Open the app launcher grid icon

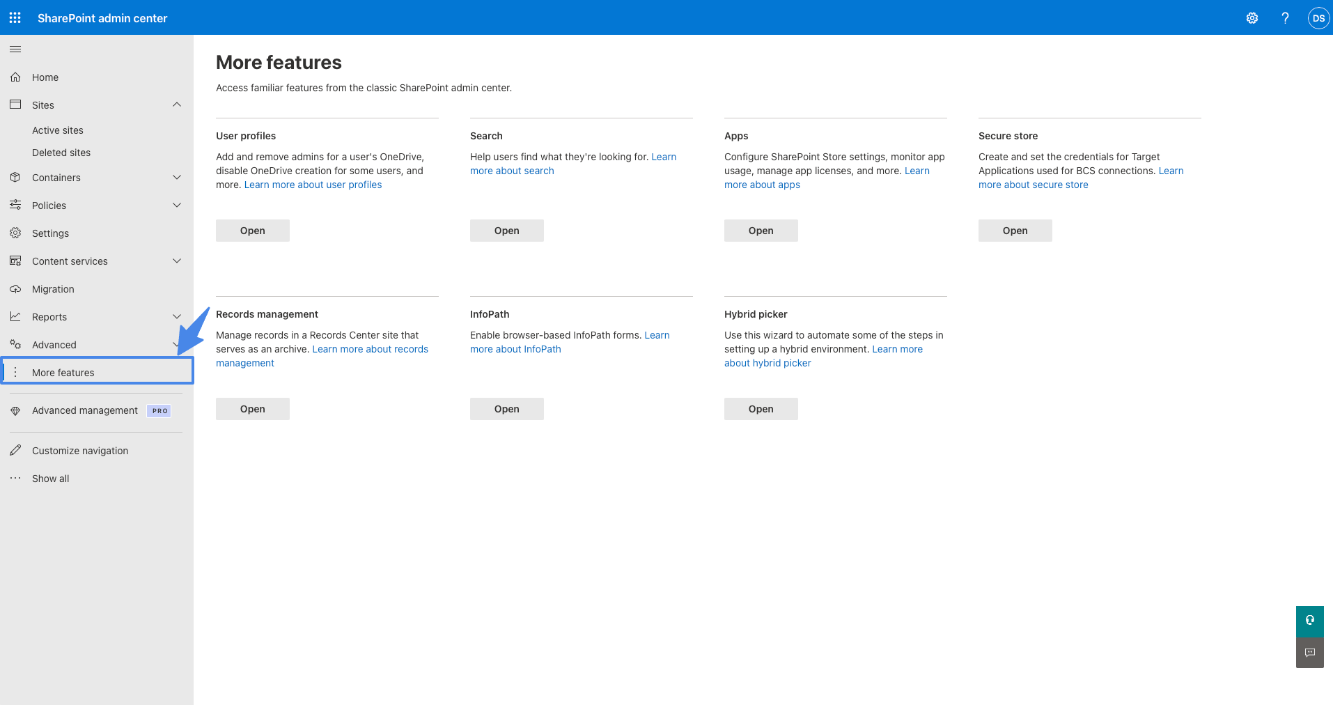[x=15, y=17]
